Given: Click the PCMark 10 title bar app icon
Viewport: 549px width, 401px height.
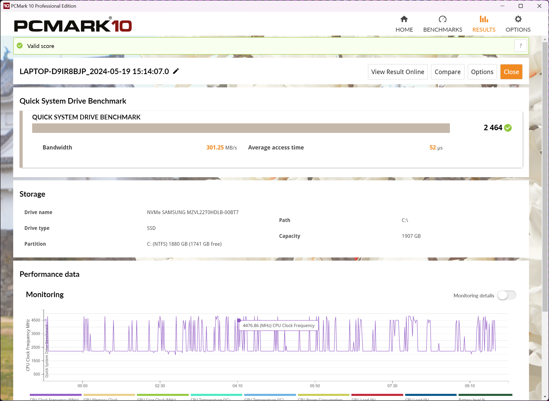Looking at the screenshot, I should click(6, 6).
